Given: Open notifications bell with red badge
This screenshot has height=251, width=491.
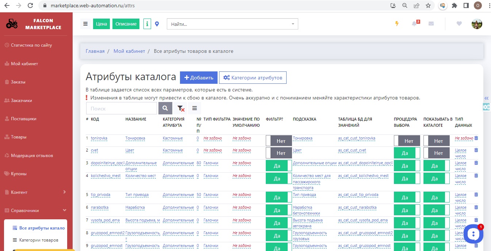Looking at the screenshot, I should pyautogui.click(x=414, y=24).
